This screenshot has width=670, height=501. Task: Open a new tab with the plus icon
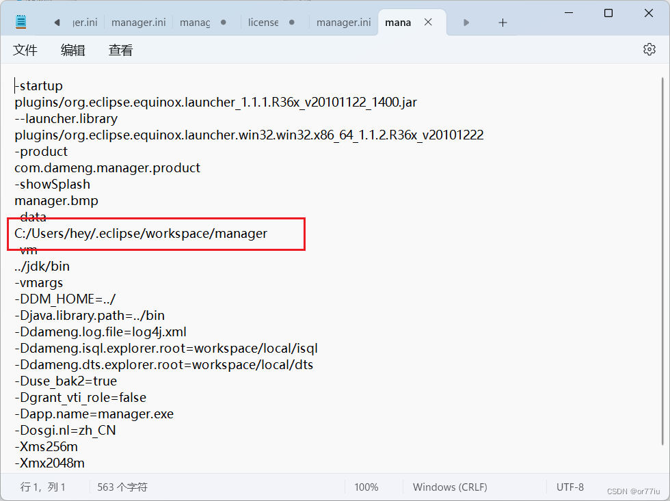tap(502, 22)
